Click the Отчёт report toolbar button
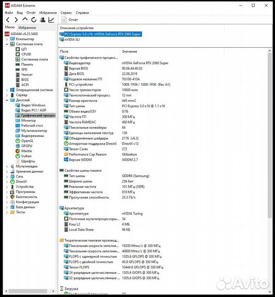The image size is (275, 297). coord(70,20)
